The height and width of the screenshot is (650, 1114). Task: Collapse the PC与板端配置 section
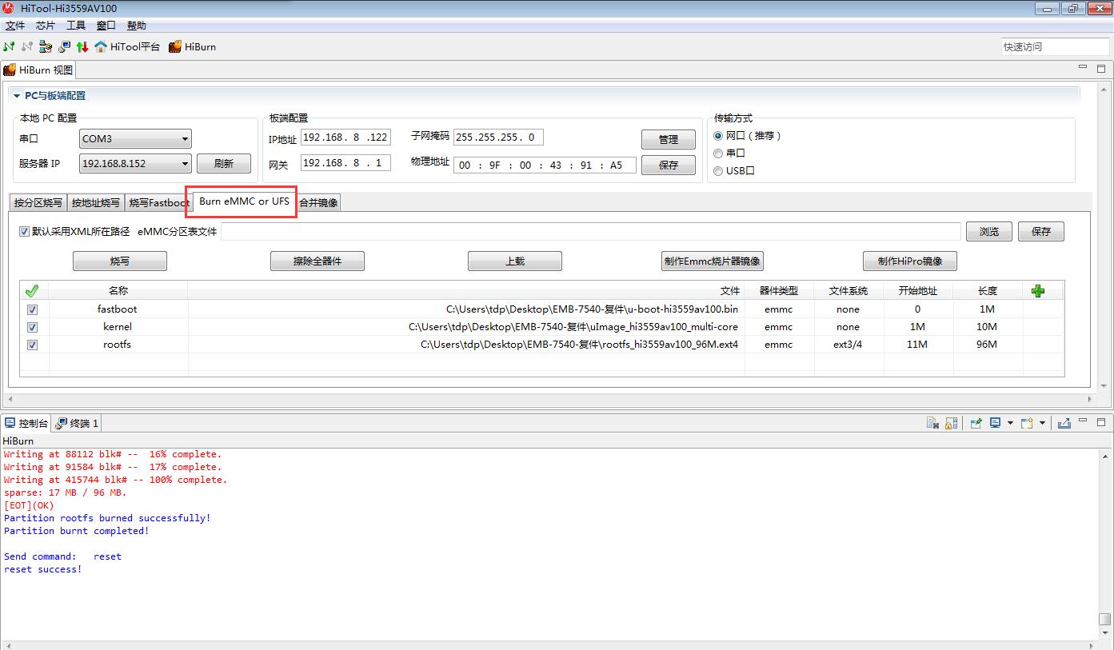[16, 96]
